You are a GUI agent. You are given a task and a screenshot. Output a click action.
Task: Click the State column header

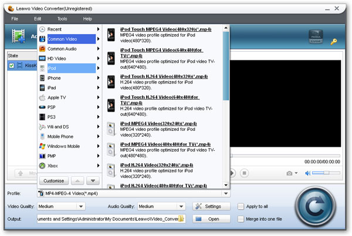(x=22, y=55)
